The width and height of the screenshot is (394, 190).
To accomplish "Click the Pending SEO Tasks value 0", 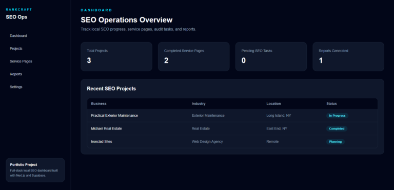I will (244, 60).
